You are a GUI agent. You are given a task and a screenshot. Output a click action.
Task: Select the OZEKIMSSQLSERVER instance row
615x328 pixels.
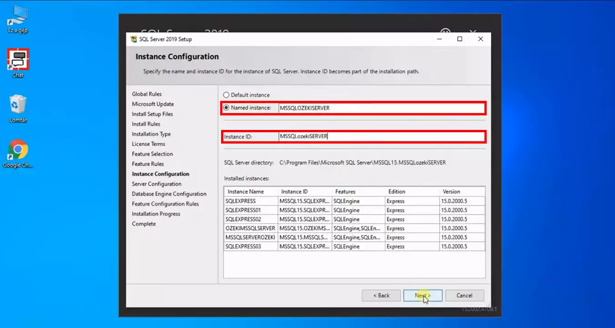point(354,229)
